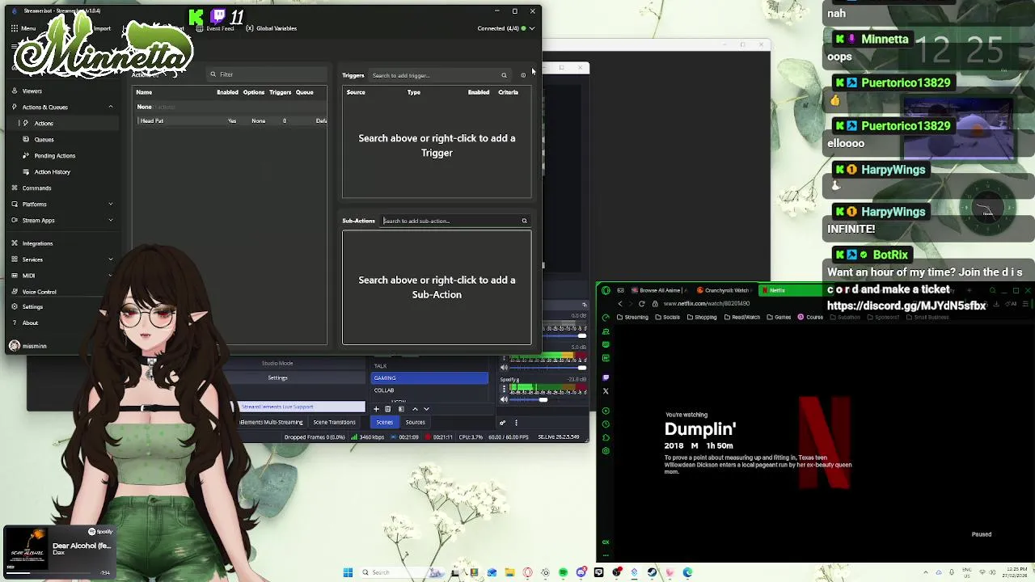This screenshot has width=1035, height=582.
Task: Open the About sidebar item
Action: 30,323
